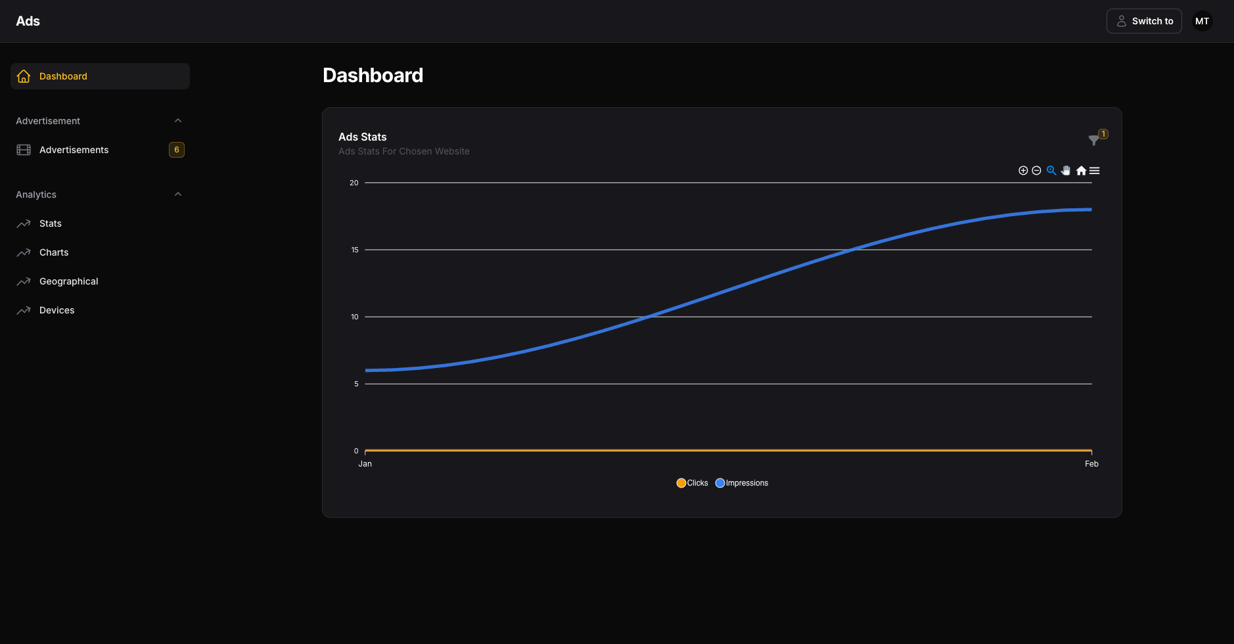Toggle the Impressions series in legend
Screen dimensions: 1234x644
[742, 483]
